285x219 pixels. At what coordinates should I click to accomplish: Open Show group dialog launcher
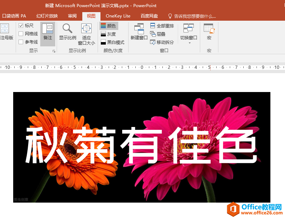54,51
